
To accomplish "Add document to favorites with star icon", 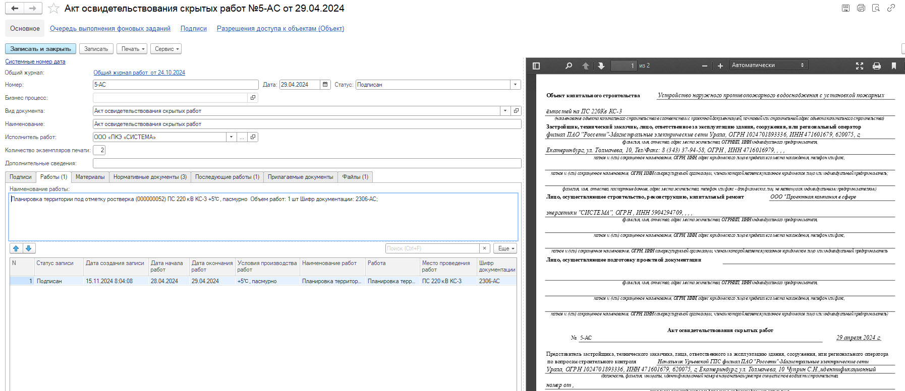I will tap(53, 9).
